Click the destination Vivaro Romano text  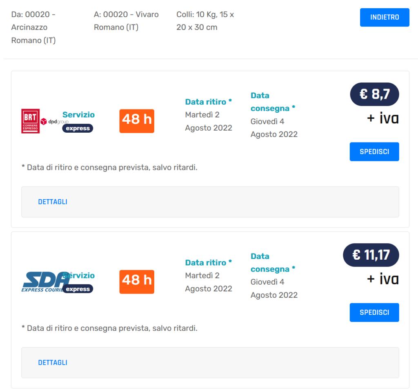pos(126,21)
